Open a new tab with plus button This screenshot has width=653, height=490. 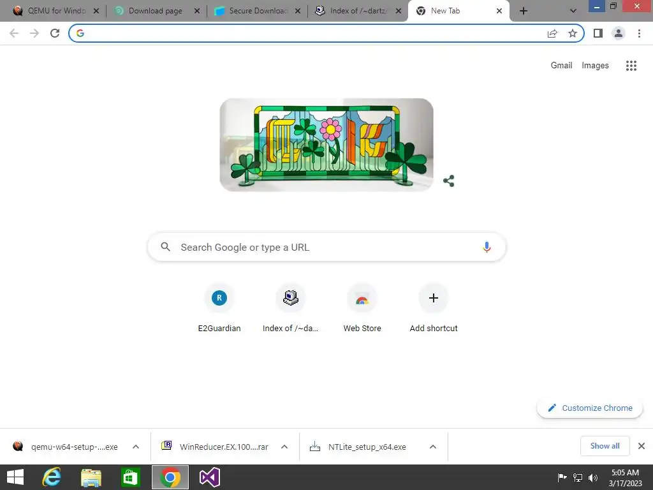(524, 11)
